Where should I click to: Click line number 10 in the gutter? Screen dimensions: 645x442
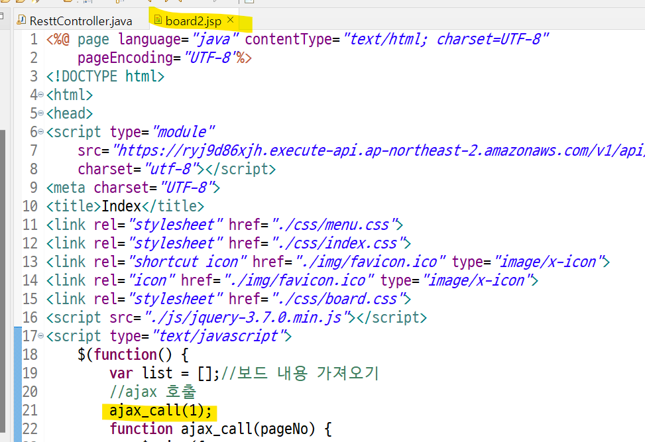coord(30,206)
